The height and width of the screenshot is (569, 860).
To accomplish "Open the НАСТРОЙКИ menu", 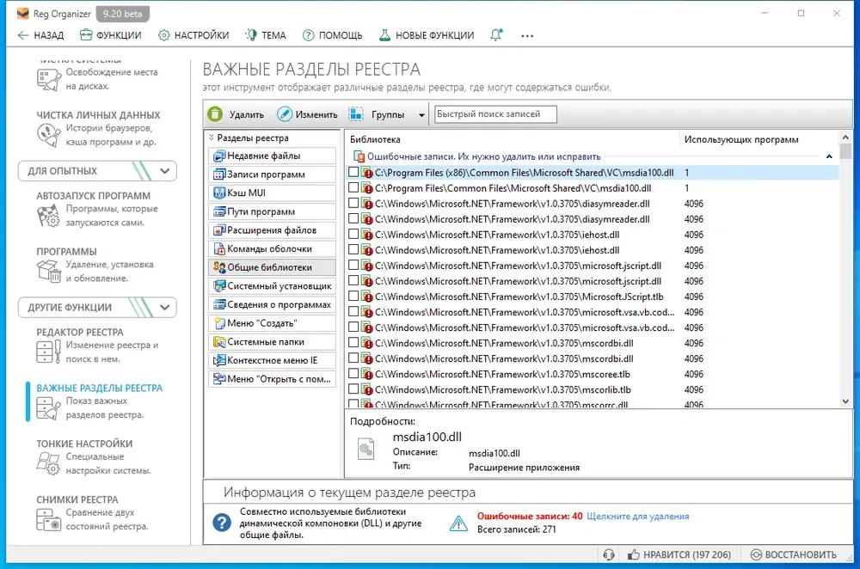I will (x=193, y=35).
